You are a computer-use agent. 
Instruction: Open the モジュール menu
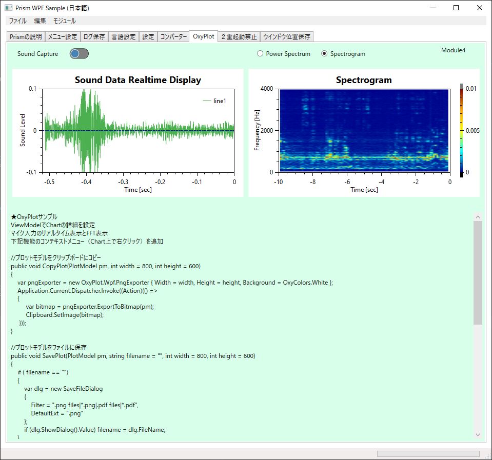point(64,21)
